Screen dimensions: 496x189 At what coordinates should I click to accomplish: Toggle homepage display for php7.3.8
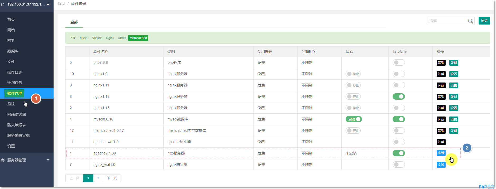(x=398, y=63)
